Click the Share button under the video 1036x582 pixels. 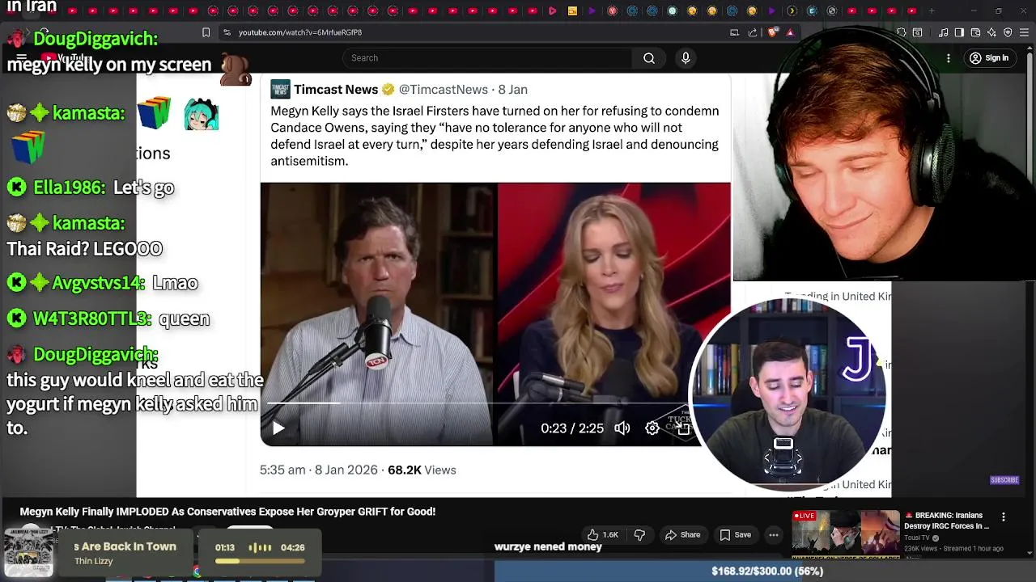pos(682,535)
